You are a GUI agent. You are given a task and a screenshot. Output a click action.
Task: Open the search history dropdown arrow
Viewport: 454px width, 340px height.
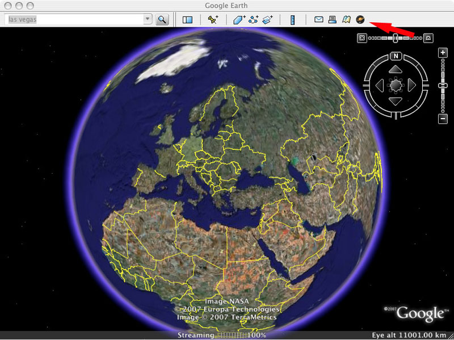148,19
